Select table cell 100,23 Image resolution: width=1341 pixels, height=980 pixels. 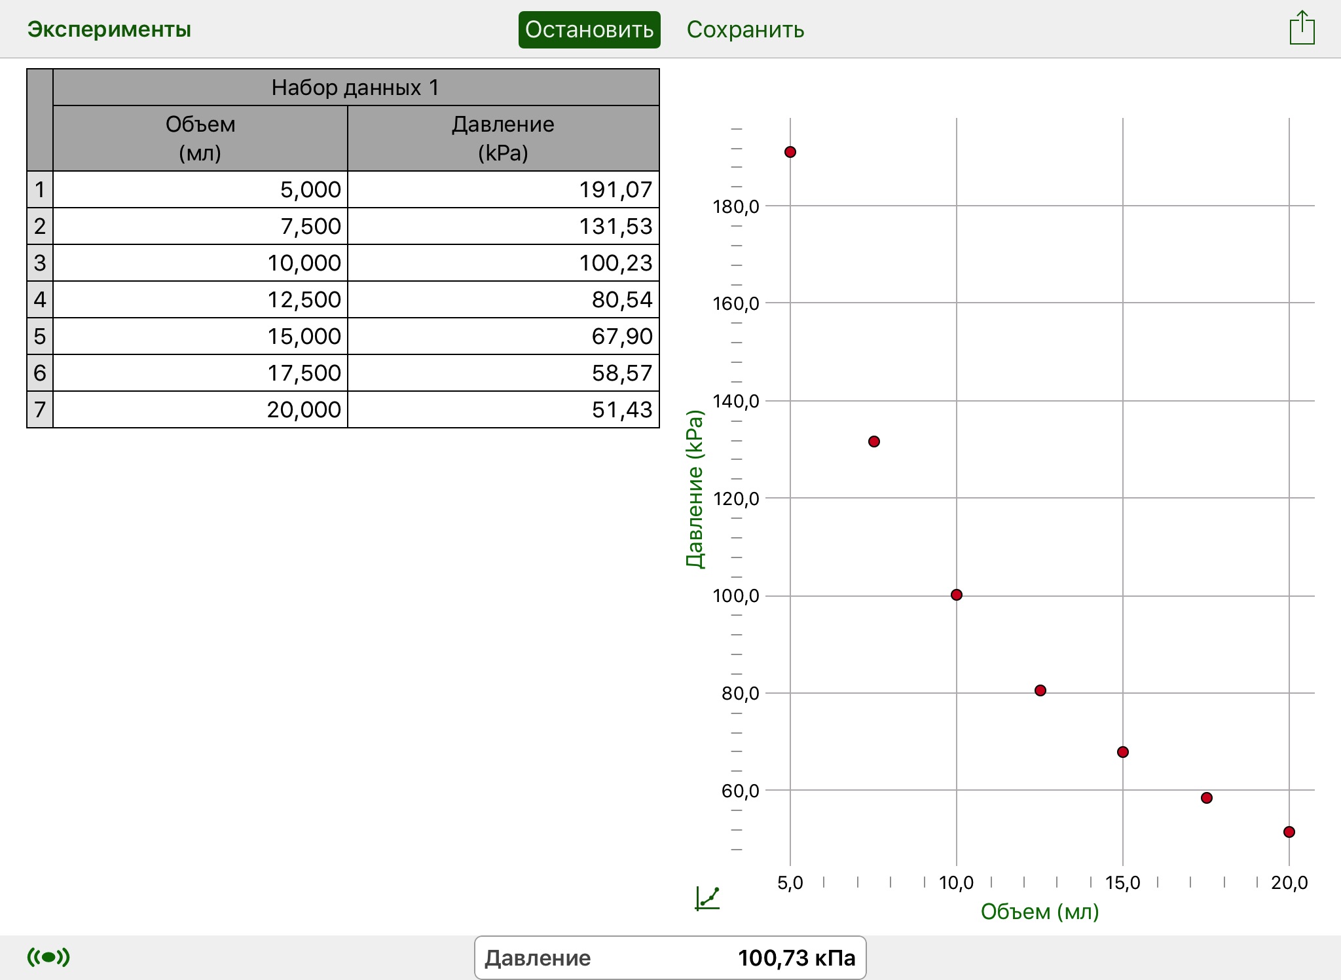click(503, 263)
